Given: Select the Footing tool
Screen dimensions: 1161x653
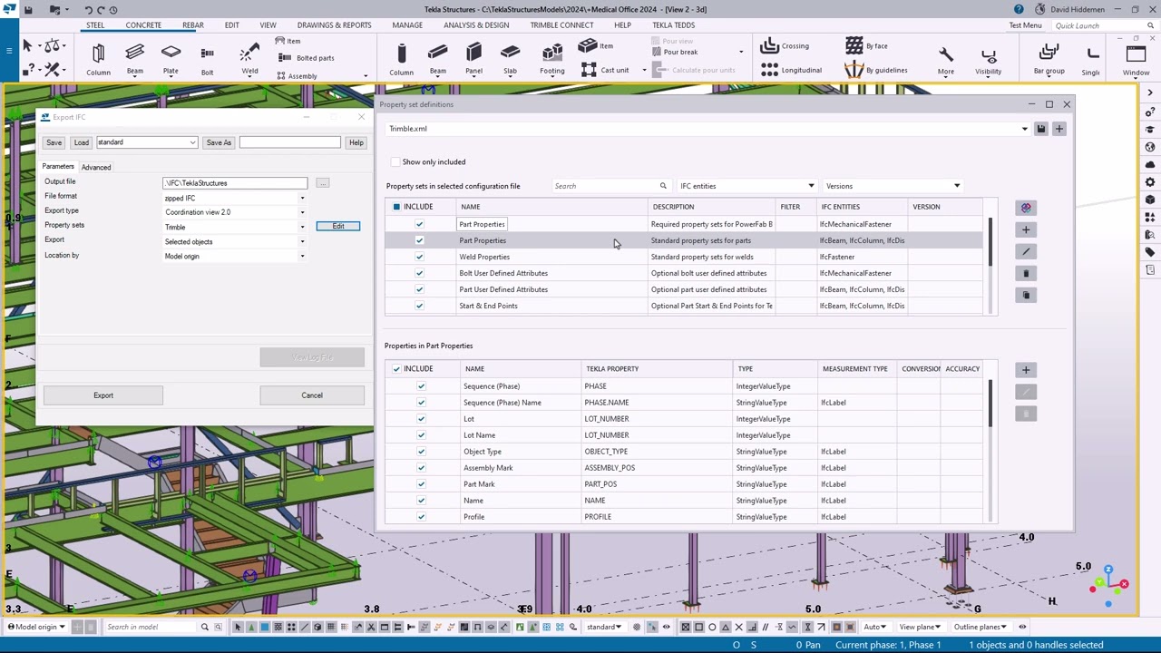Looking at the screenshot, I should 551,60.
